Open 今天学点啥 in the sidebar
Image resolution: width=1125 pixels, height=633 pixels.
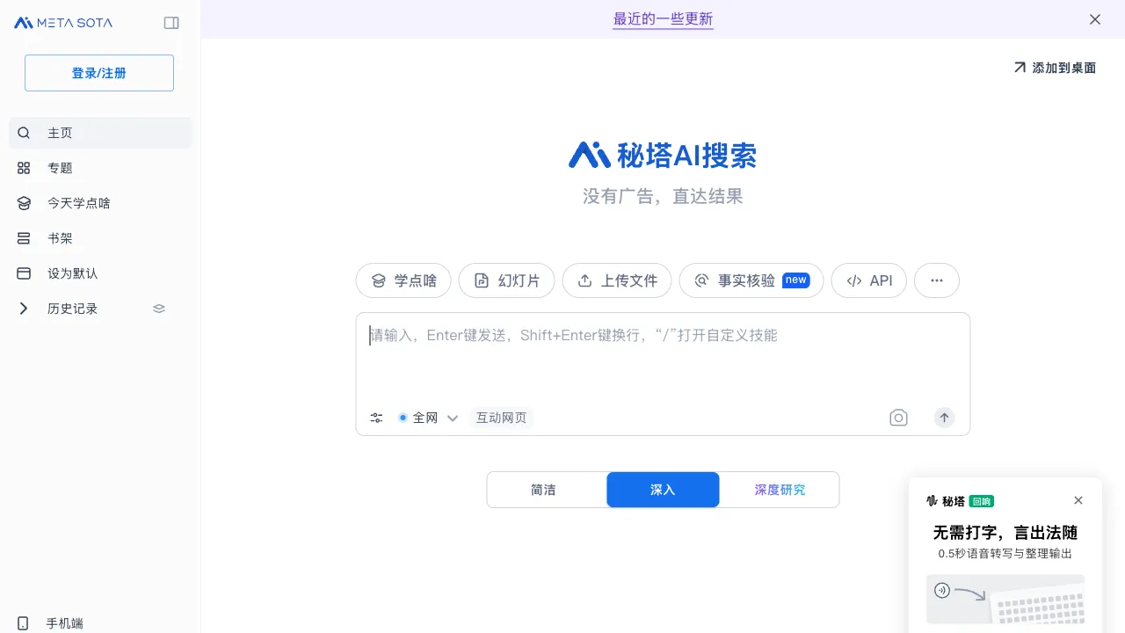[100, 203]
